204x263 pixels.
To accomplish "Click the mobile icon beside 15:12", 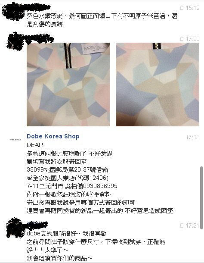I will tap(182, 8).
